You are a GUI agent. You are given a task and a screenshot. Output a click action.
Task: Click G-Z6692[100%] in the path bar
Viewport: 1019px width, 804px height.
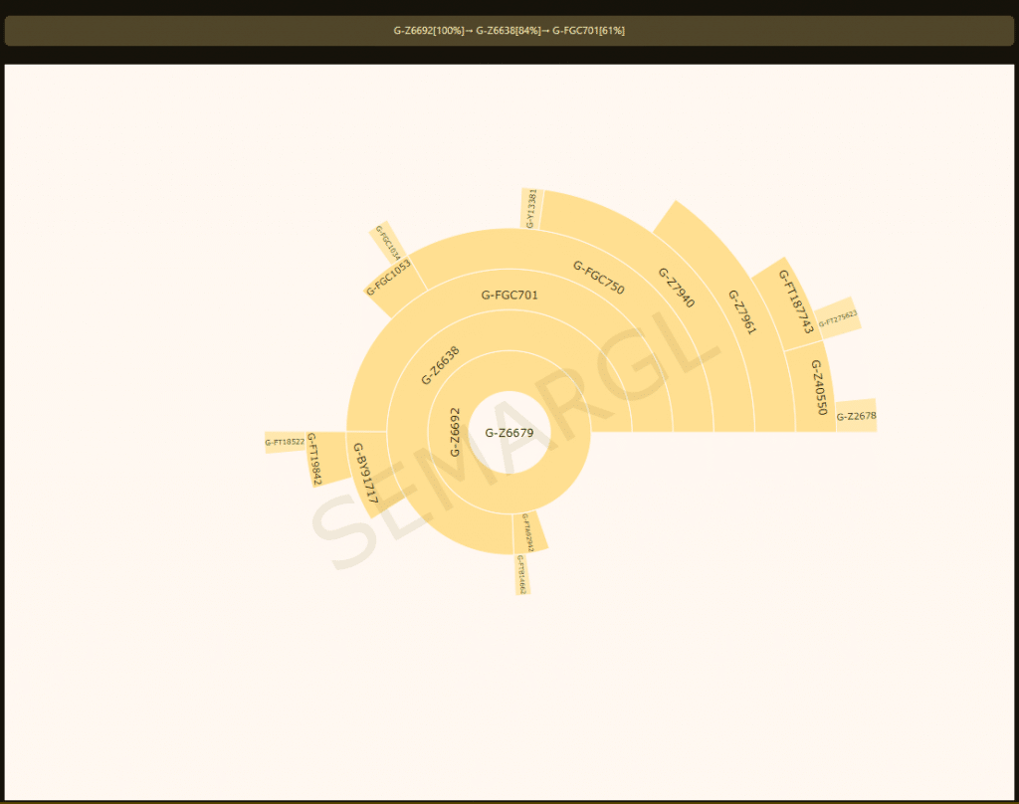click(429, 31)
